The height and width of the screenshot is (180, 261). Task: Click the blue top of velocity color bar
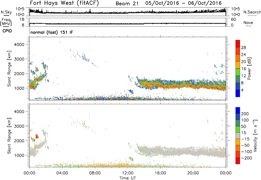pos(238,110)
